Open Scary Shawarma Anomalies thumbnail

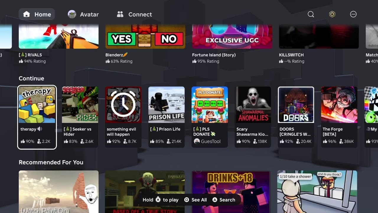[x=253, y=105]
